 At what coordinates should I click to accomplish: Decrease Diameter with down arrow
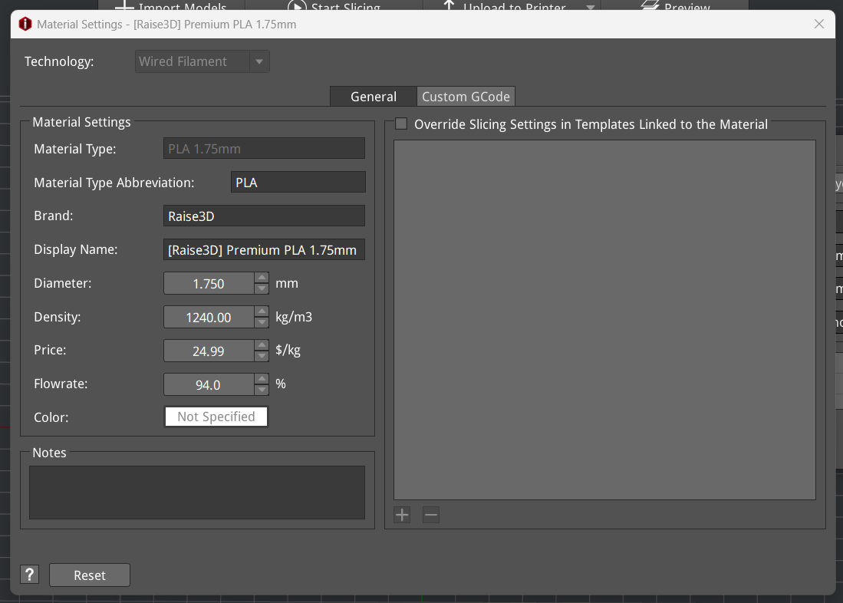262,289
